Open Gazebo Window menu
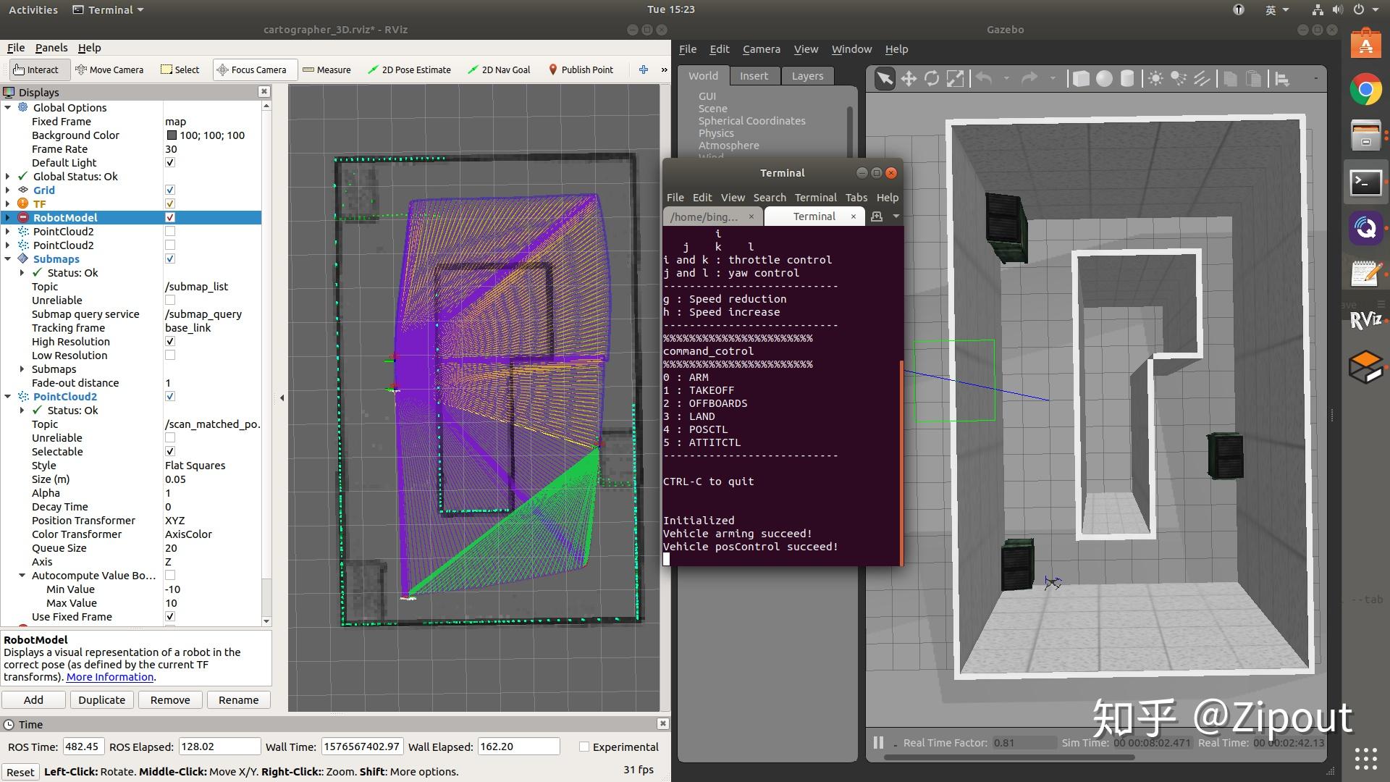Screen dimensions: 1390x782 click(851, 49)
